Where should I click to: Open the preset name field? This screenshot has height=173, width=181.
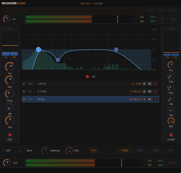tap(73, 11)
